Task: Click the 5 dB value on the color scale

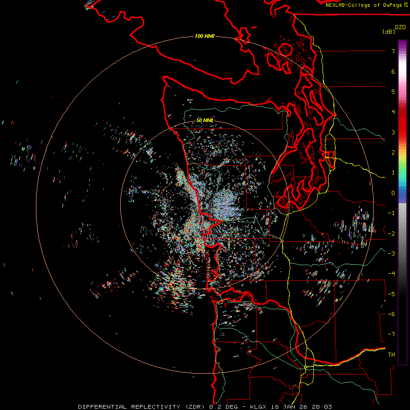Action: pos(393,92)
